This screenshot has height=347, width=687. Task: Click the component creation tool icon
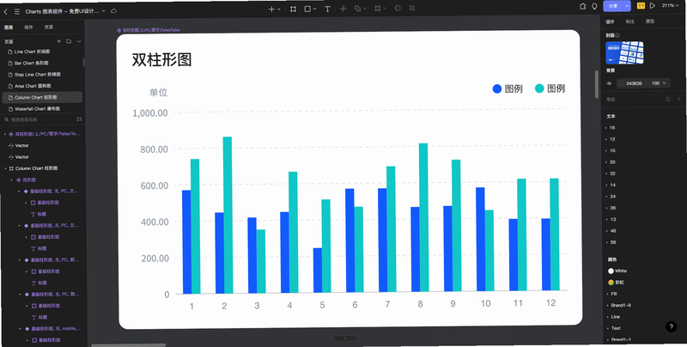click(x=343, y=9)
